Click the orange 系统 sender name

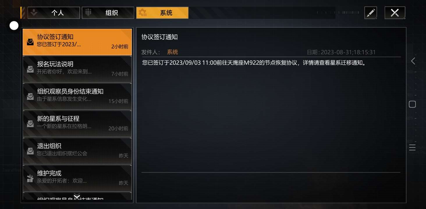click(x=173, y=52)
